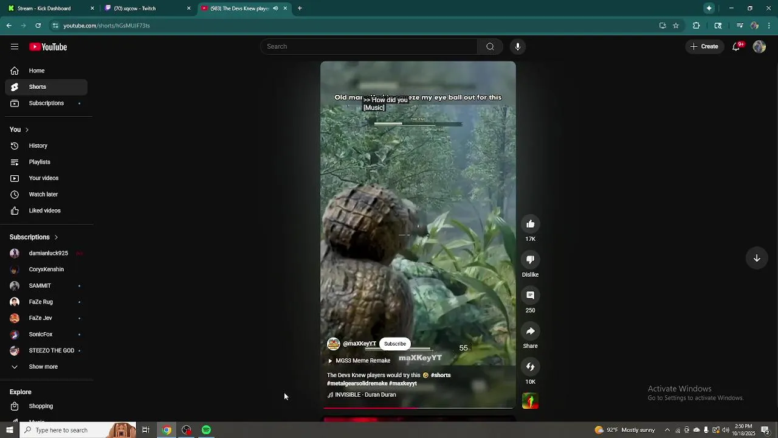Start voice search with the microphone
Viewport: 778px width, 438px height.
pyautogui.click(x=518, y=47)
